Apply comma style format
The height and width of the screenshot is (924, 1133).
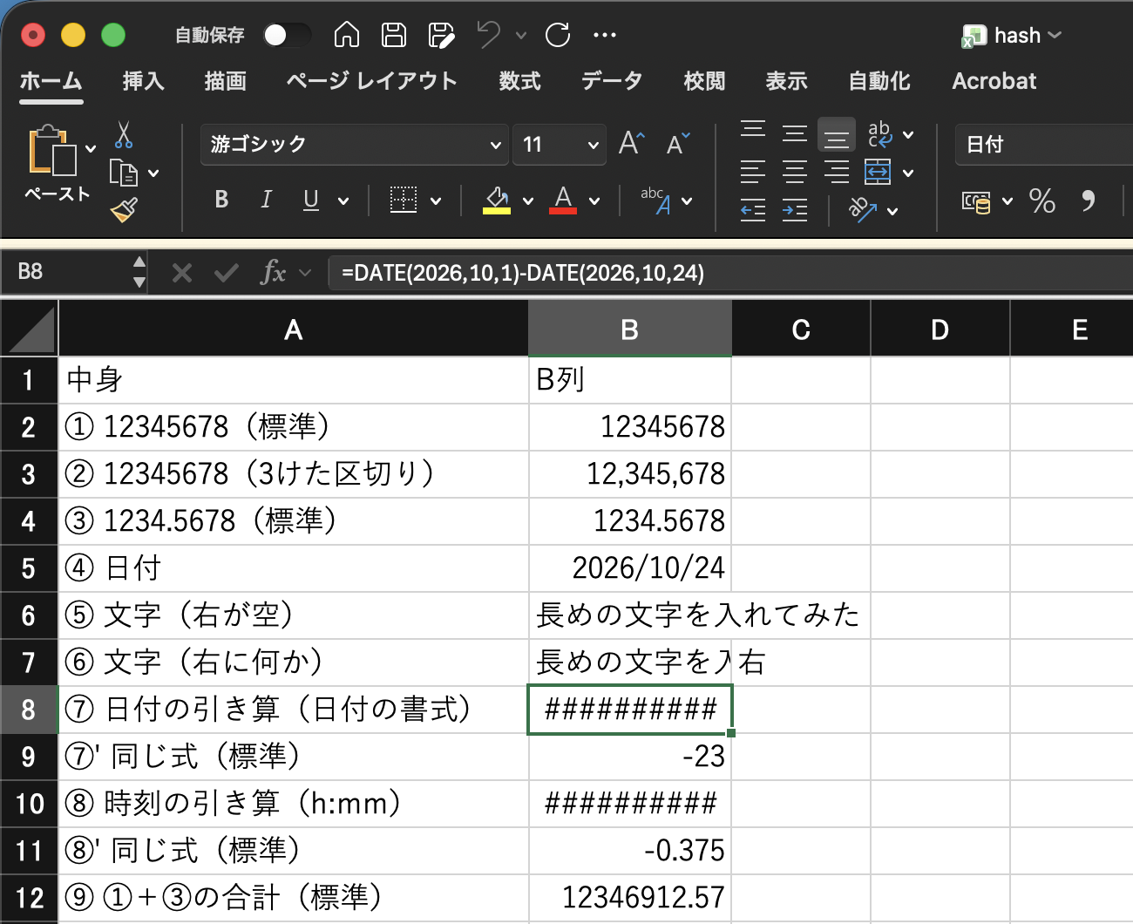(1088, 201)
